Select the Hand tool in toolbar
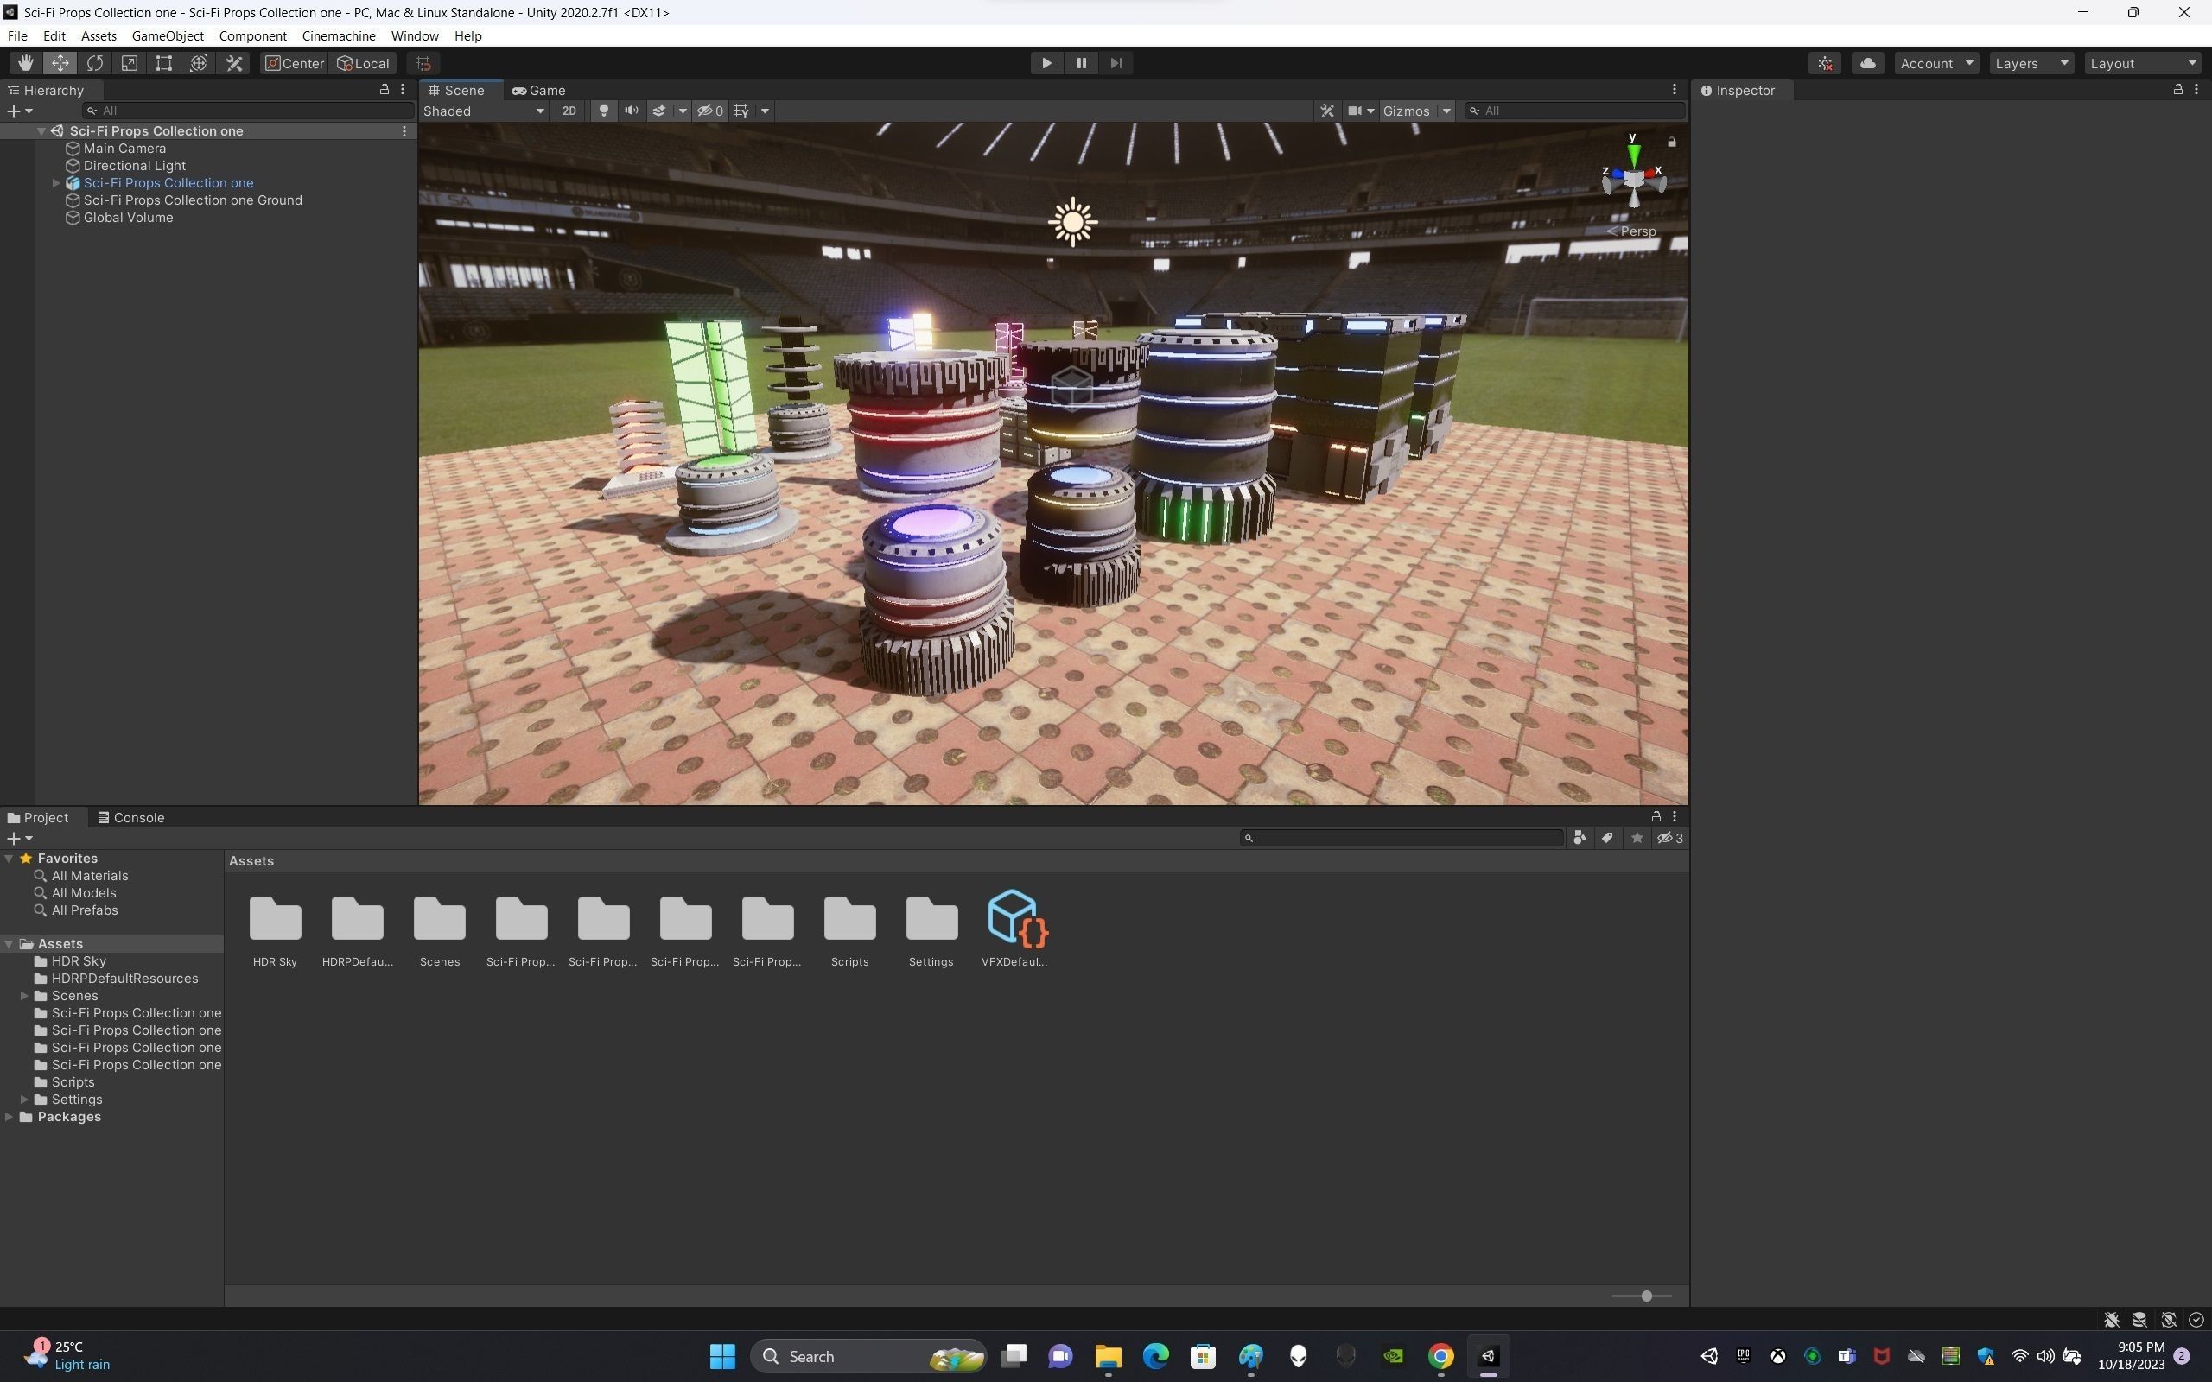Screen dimensions: 2212x1382 [x=26, y=63]
